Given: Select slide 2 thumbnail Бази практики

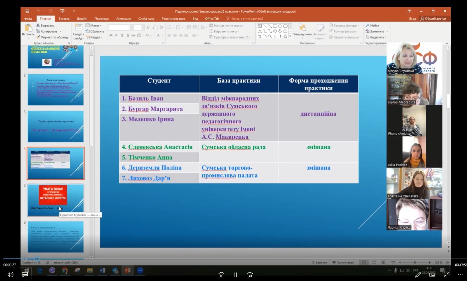Looking at the screenshot, I should click(56, 90).
